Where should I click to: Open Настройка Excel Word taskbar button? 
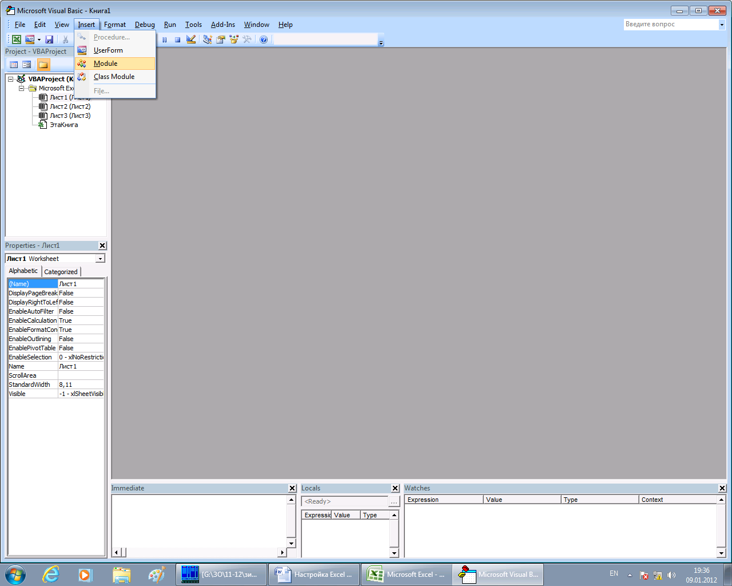pyautogui.click(x=314, y=575)
